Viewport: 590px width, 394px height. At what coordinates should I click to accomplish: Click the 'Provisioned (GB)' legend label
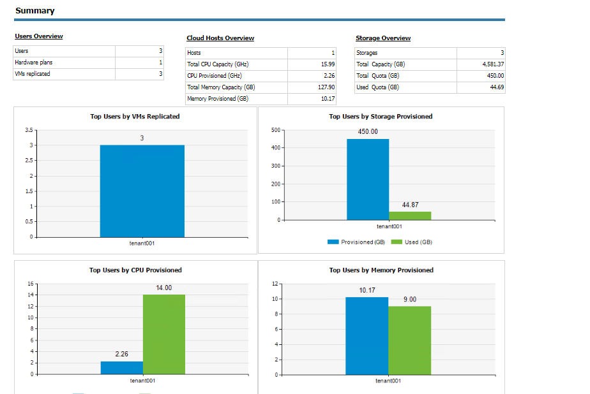363,242
